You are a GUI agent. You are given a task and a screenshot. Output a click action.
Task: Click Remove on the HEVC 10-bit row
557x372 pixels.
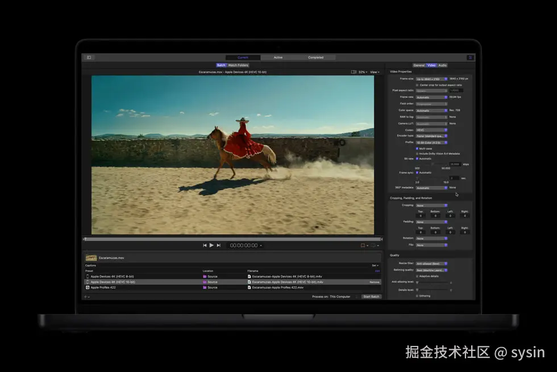[375, 282]
